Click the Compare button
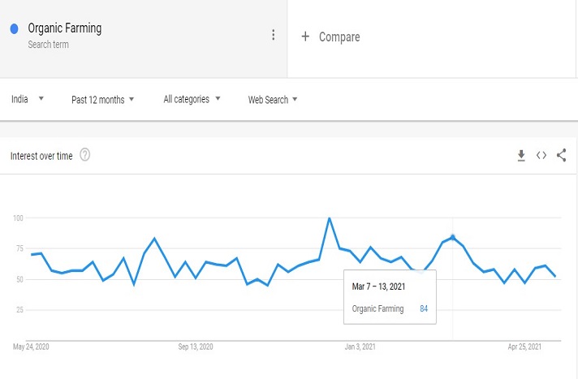Viewport: 578px width, 379px height. click(x=339, y=37)
